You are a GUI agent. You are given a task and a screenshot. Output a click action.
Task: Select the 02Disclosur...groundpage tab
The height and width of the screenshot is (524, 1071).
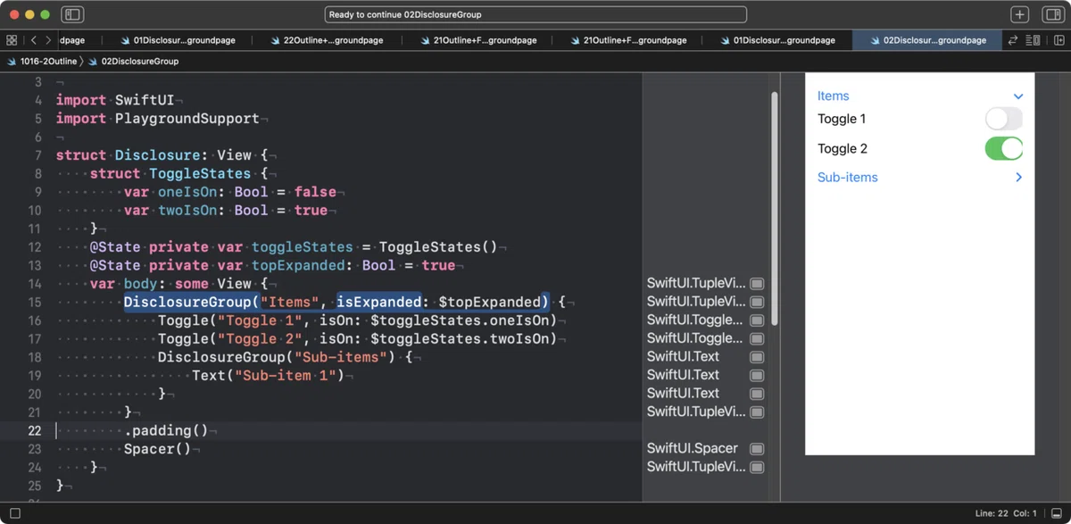(926, 40)
